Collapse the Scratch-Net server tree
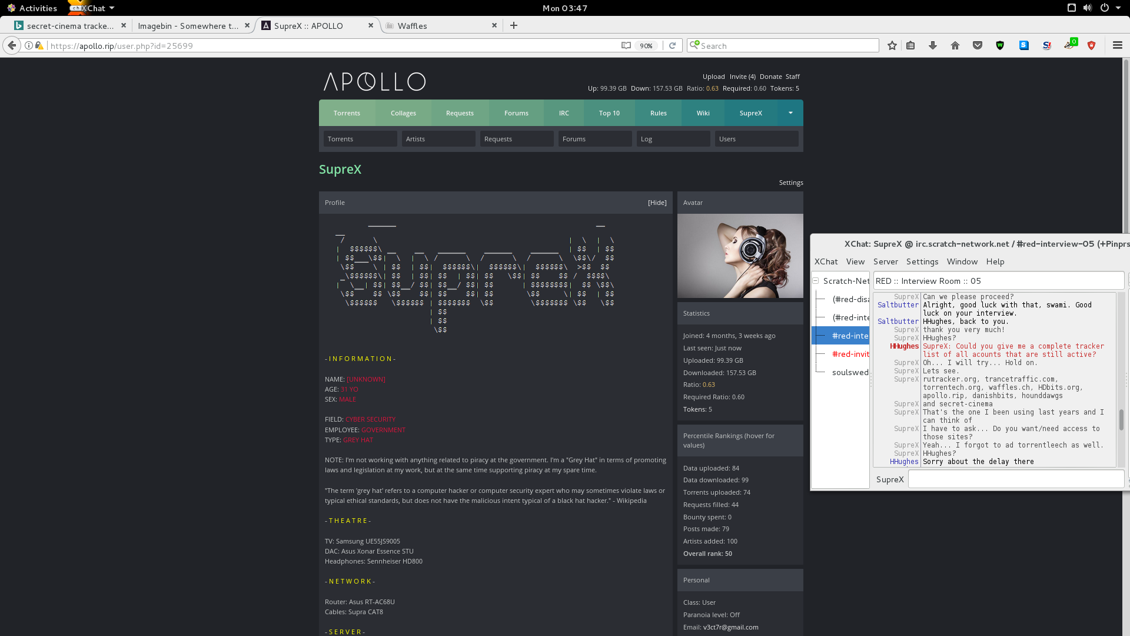 pyautogui.click(x=816, y=281)
